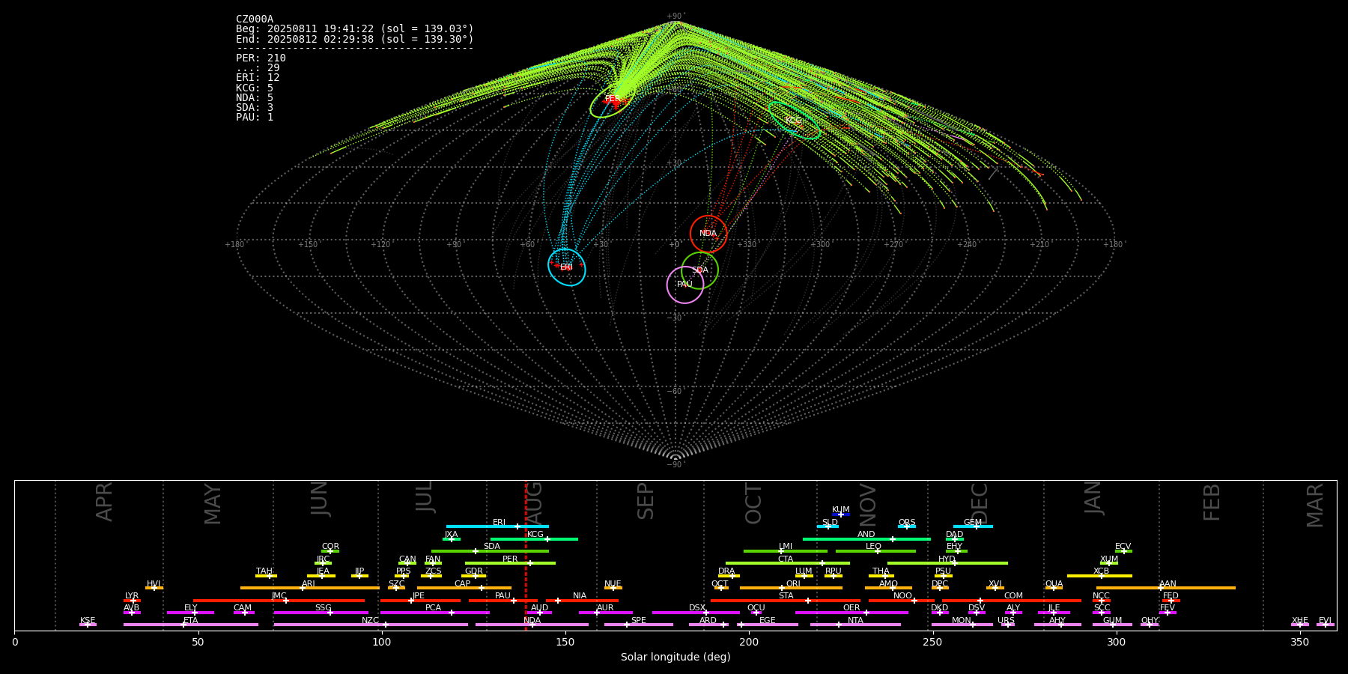
Task: Click the legend entry NDA: 5
Action: [x=255, y=97]
